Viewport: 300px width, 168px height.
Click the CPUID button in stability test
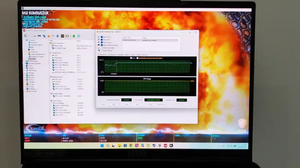tap(150, 105)
